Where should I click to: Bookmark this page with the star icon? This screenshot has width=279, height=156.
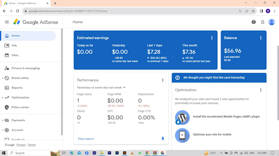click(253, 11)
